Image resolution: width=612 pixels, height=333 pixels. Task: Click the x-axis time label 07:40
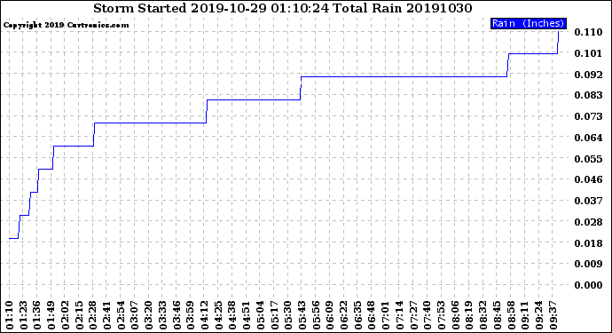click(428, 315)
